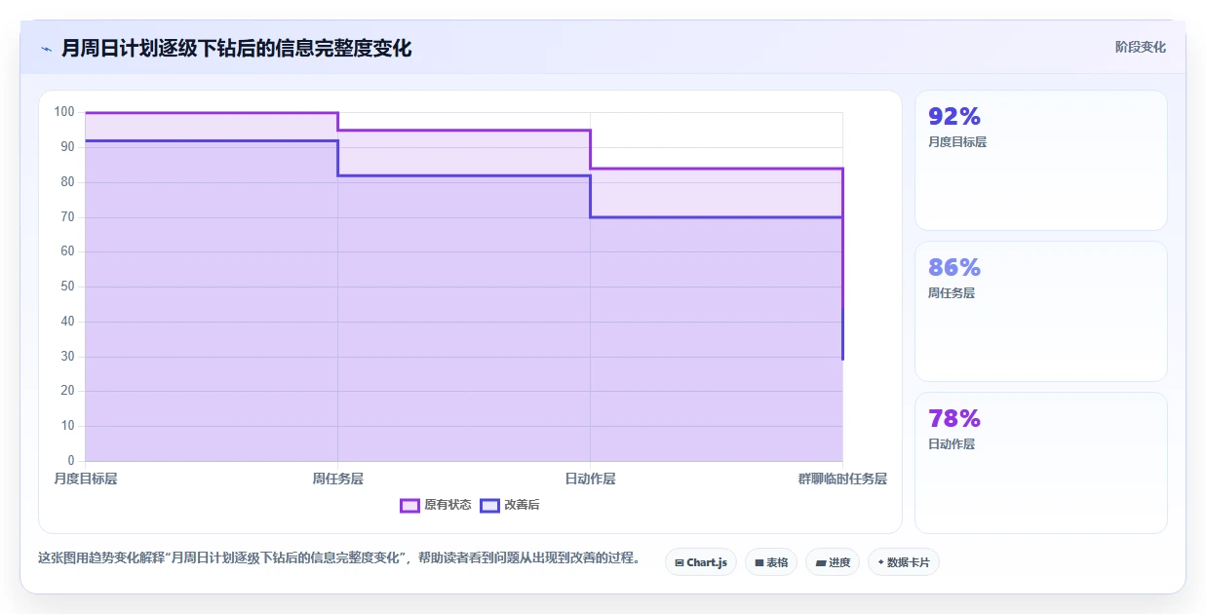This screenshot has width=1206, height=614.
Task: Select the Chart.js tag chip
Action: coord(701,562)
